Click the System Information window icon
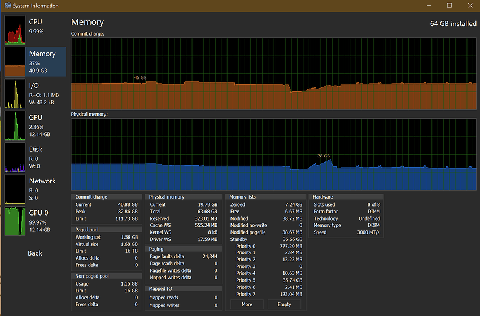The height and width of the screenshot is (316, 480). point(7,6)
